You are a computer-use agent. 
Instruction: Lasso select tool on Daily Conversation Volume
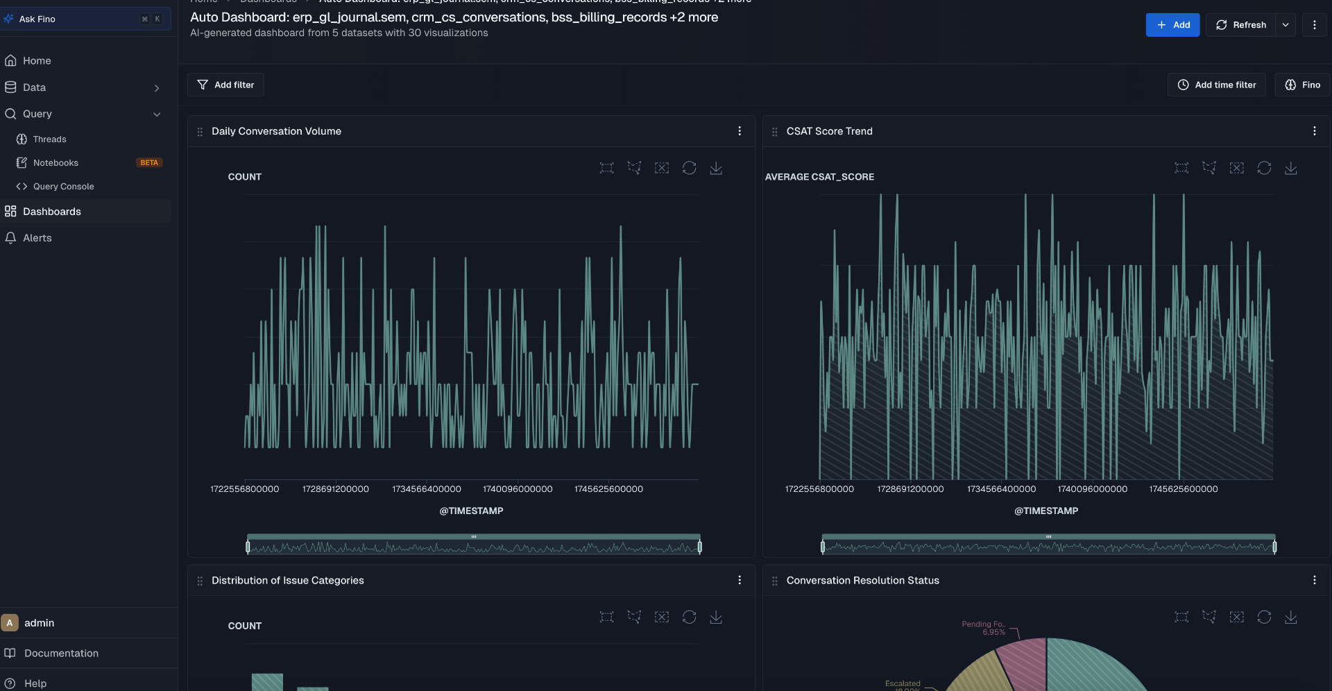tap(634, 168)
